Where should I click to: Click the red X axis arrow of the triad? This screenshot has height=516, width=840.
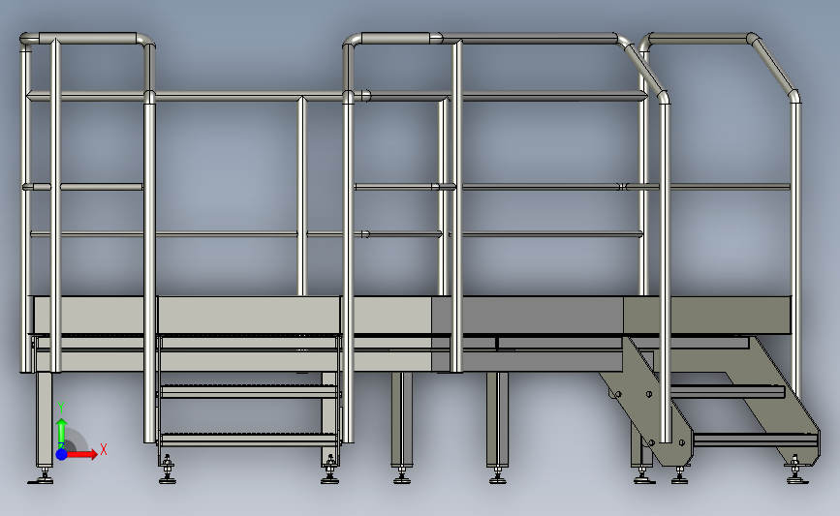pyautogui.click(x=82, y=454)
